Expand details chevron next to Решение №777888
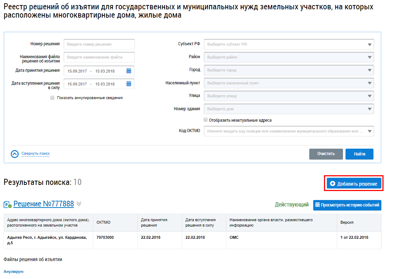Image resolution: width=395 pixels, height=279 pixels. pyautogui.click(x=79, y=204)
